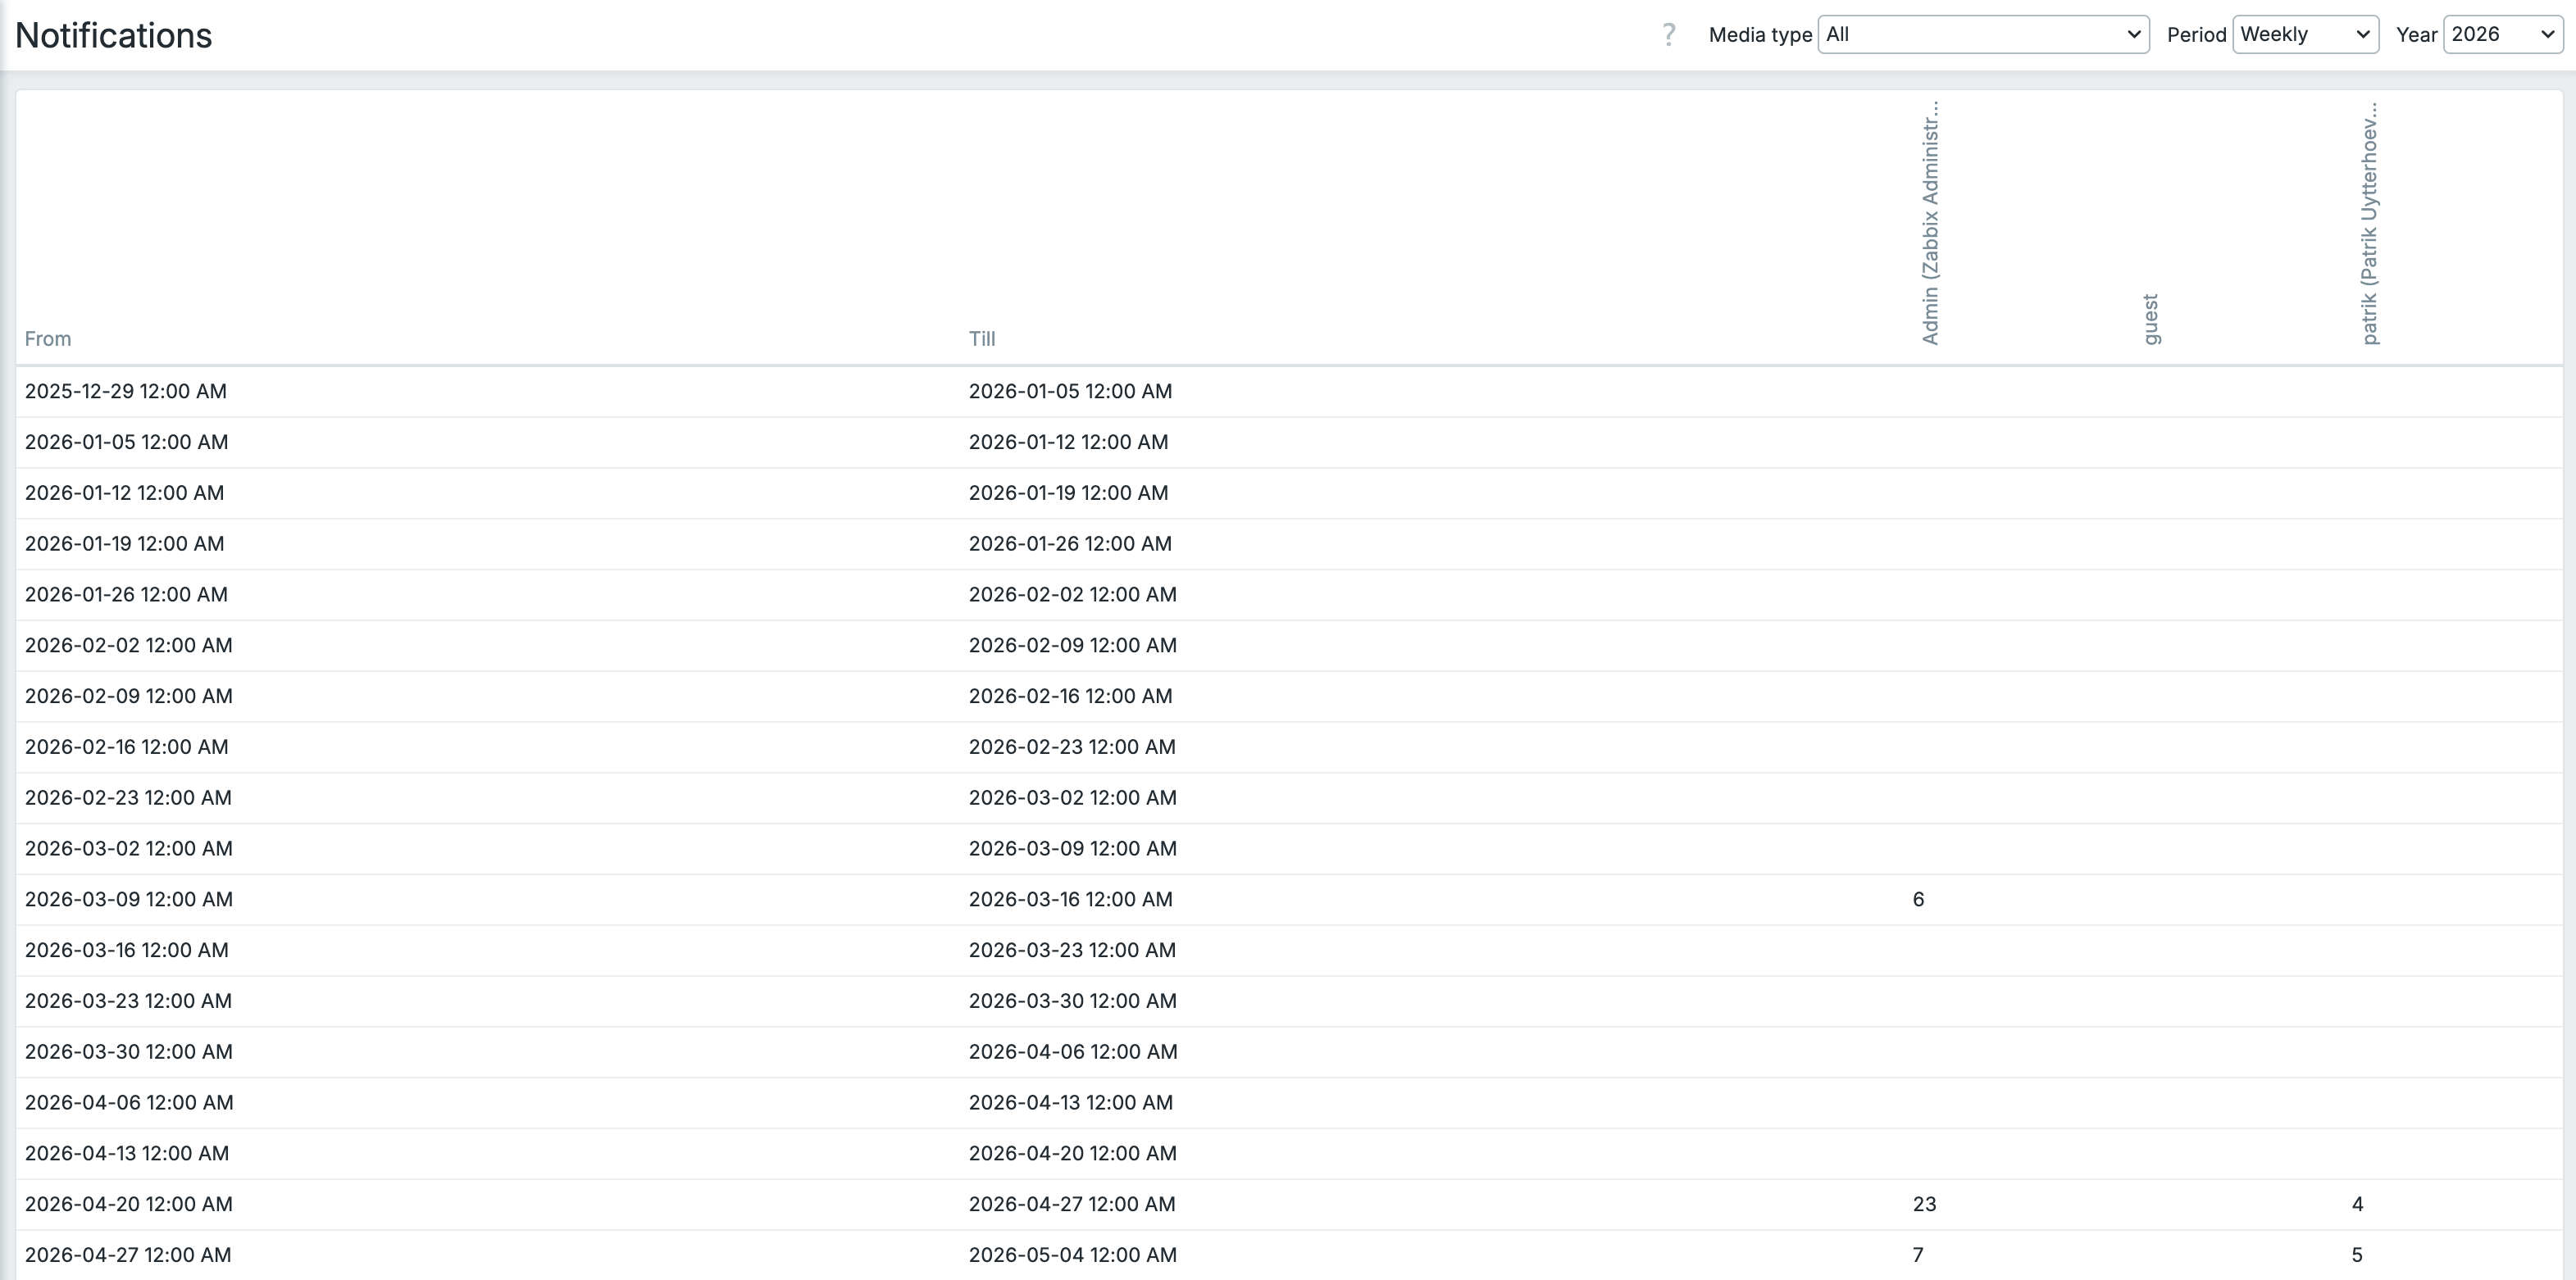Open the Year dropdown showing 2026
The image size is (2576, 1280).
pos(2503,35)
